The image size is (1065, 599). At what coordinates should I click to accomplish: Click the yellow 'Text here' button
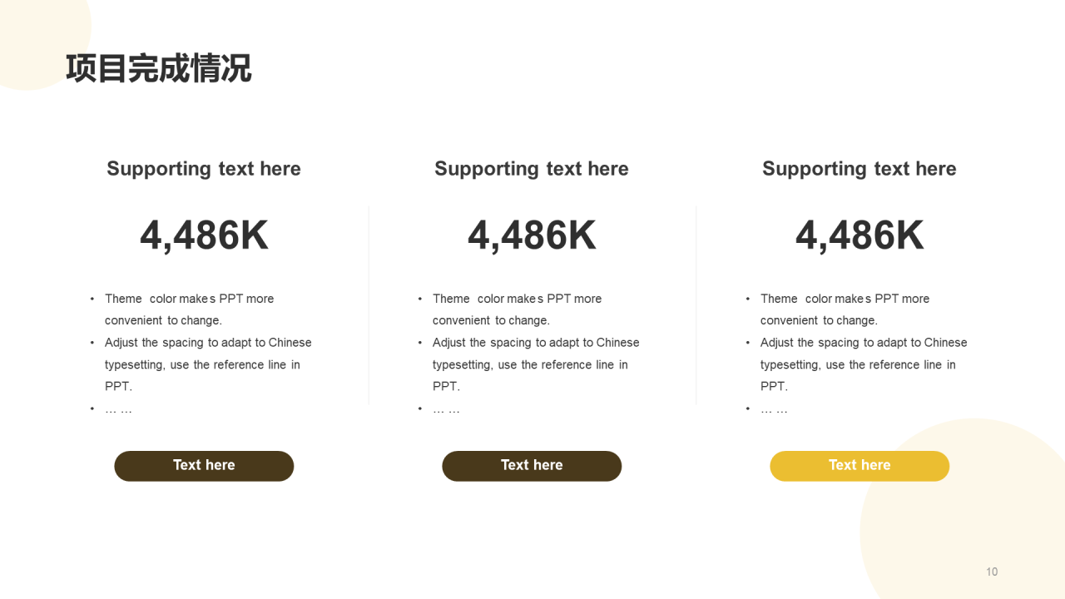click(x=859, y=466)
